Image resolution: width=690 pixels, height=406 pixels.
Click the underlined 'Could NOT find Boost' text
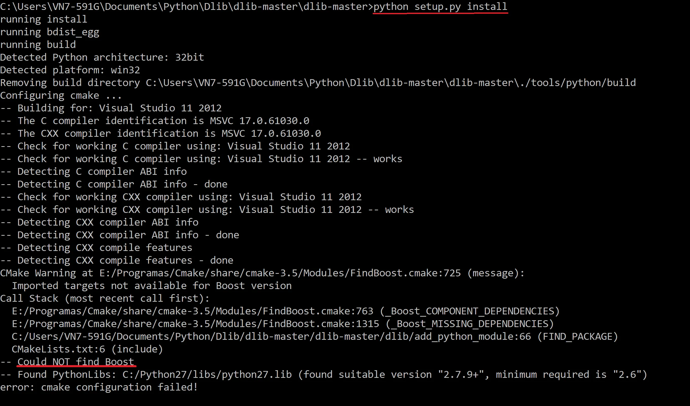(76, 362)
